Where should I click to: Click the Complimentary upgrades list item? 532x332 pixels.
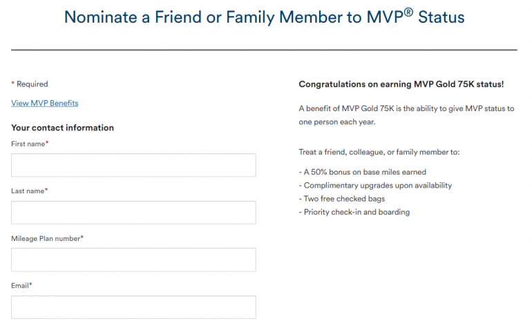pyautogui.click(x=376, y=186)
